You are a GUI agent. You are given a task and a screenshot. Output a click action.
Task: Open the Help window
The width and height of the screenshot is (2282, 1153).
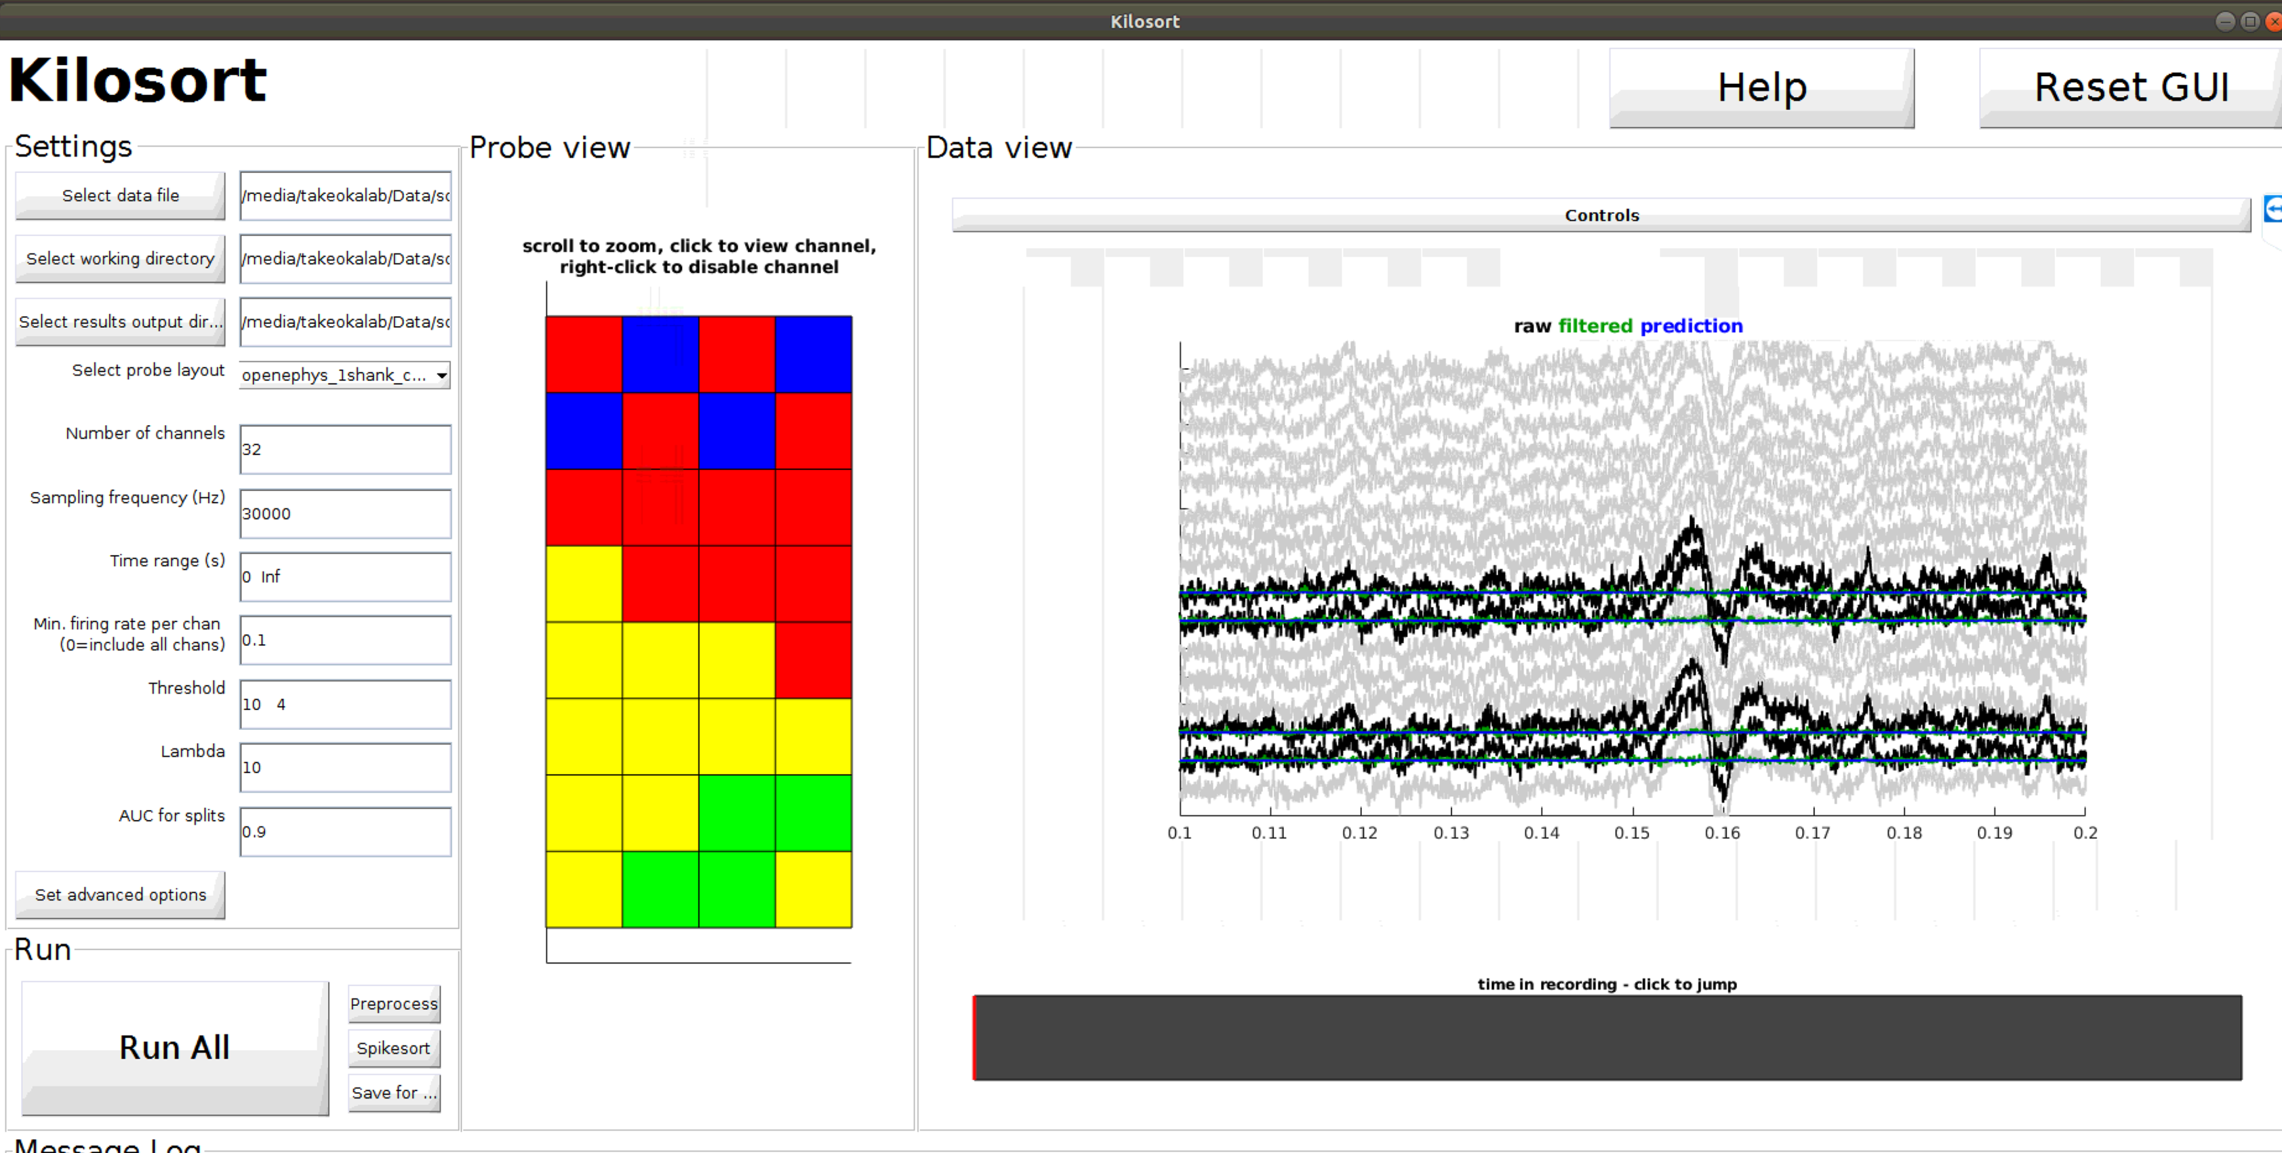click(1761, 86)
